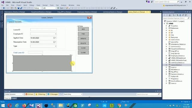Click the Error List search magnifier icon

click(x=159, y=94)
